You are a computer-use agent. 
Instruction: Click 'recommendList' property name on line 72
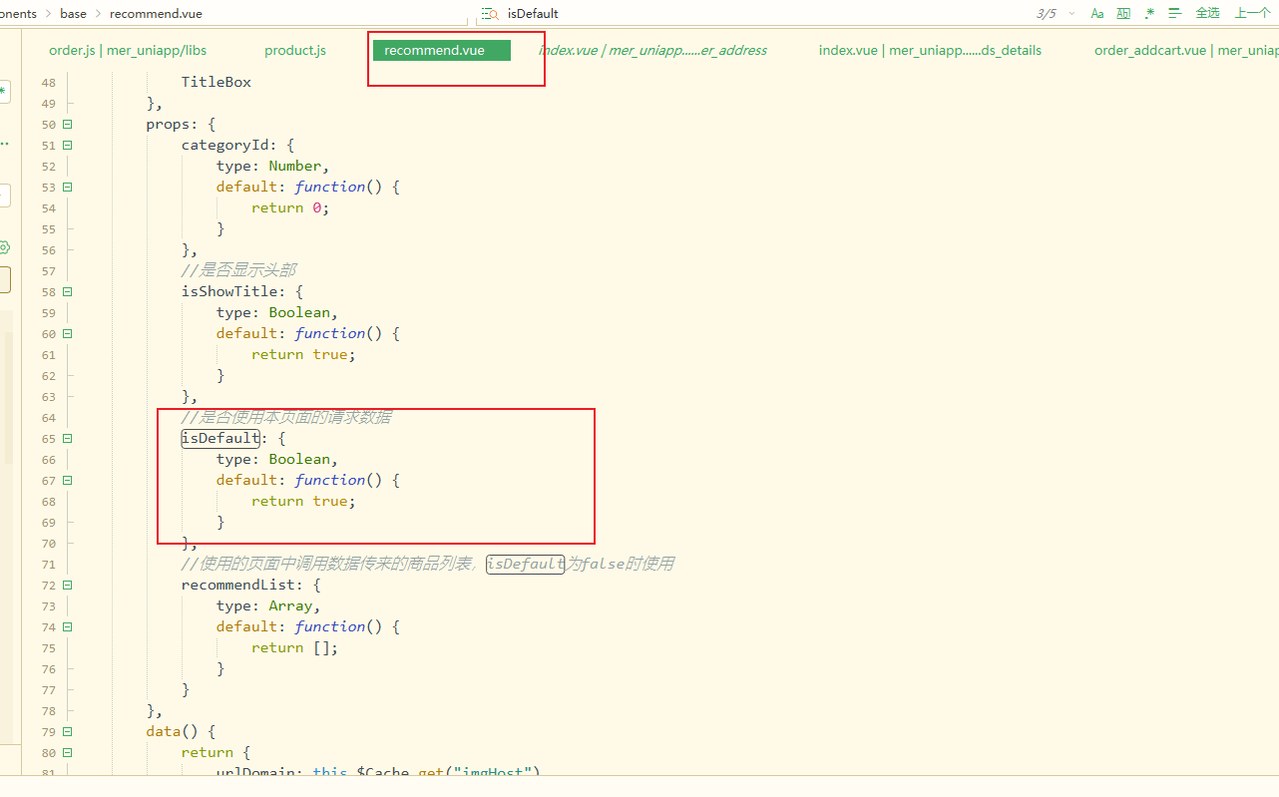tap(237, 586)
